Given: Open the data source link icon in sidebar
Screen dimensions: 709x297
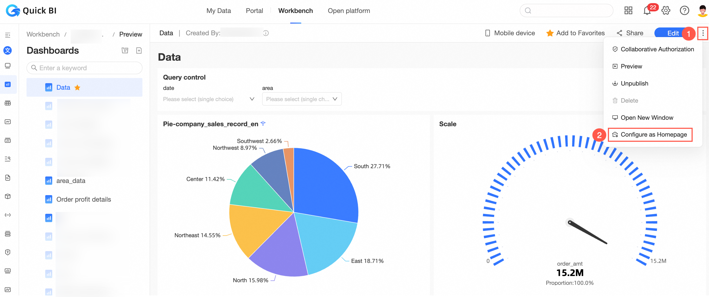Looking at the screenshot, I should tap(8, 215).
